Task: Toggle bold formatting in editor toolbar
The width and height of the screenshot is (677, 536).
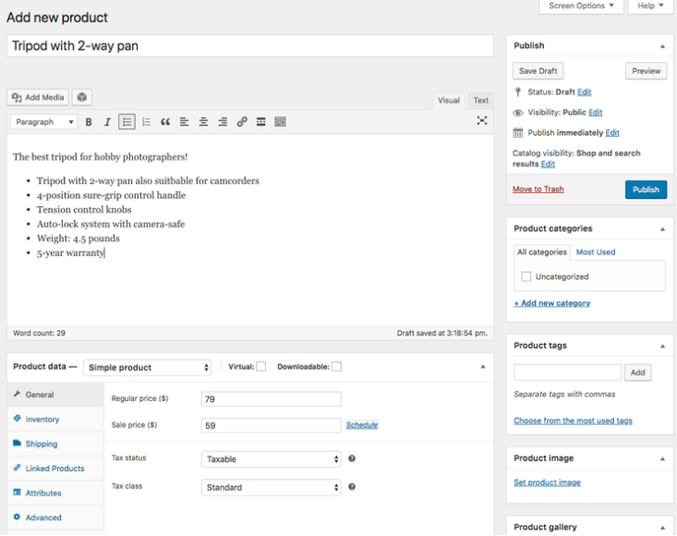Action: point(89,122)
